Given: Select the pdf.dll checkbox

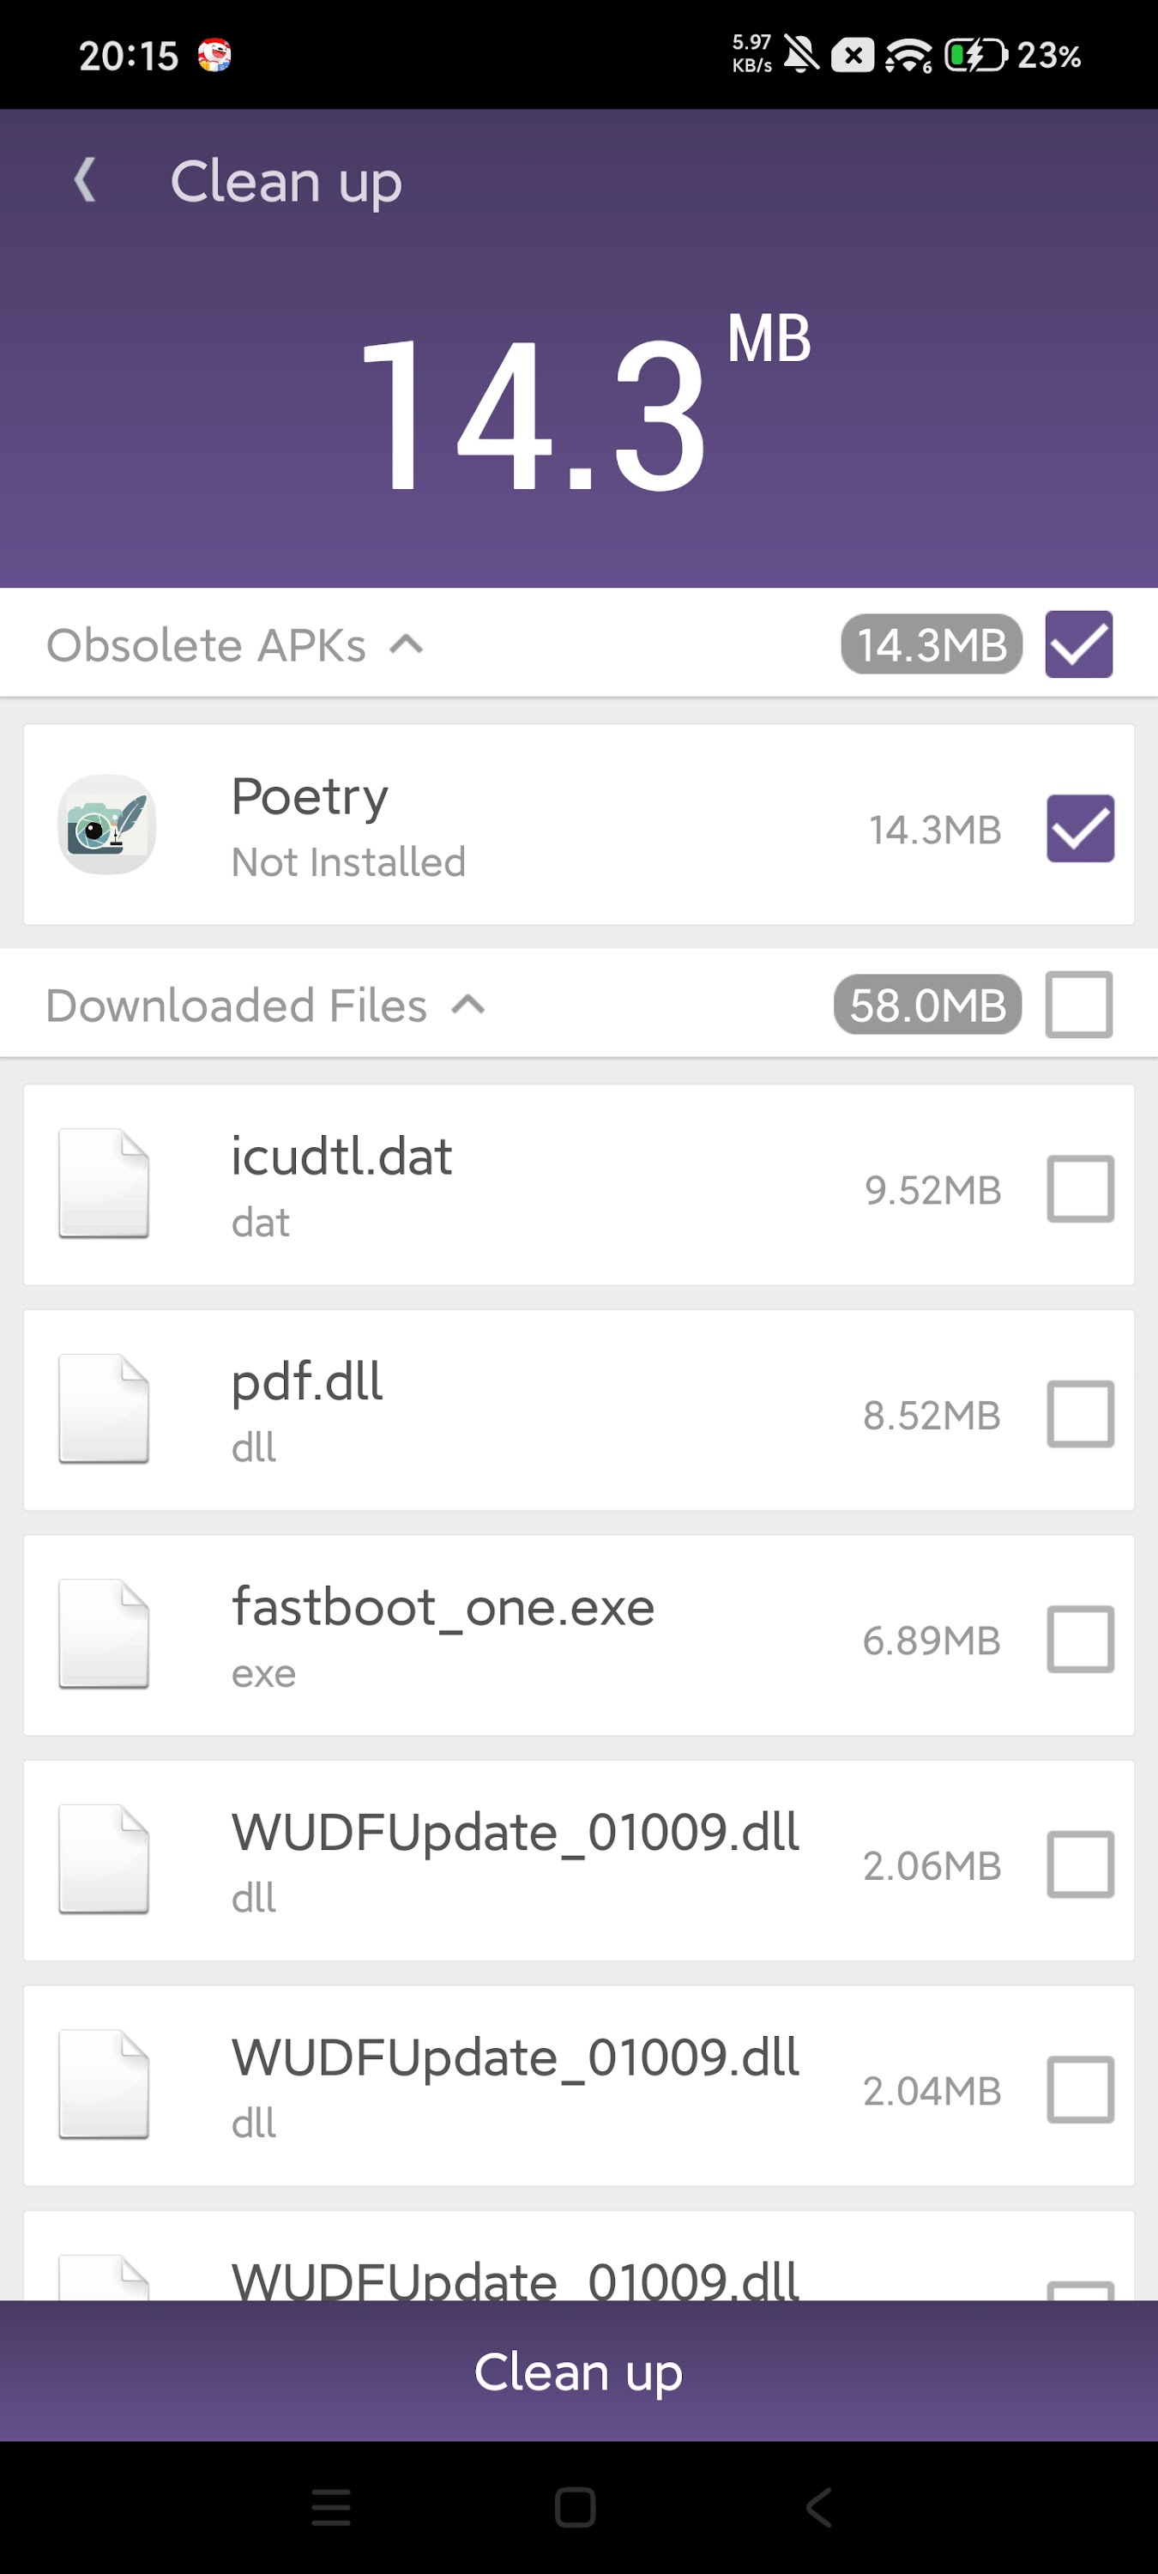Looking at the screenshot, I should pyautogui.click(x=1080, y=1414).
